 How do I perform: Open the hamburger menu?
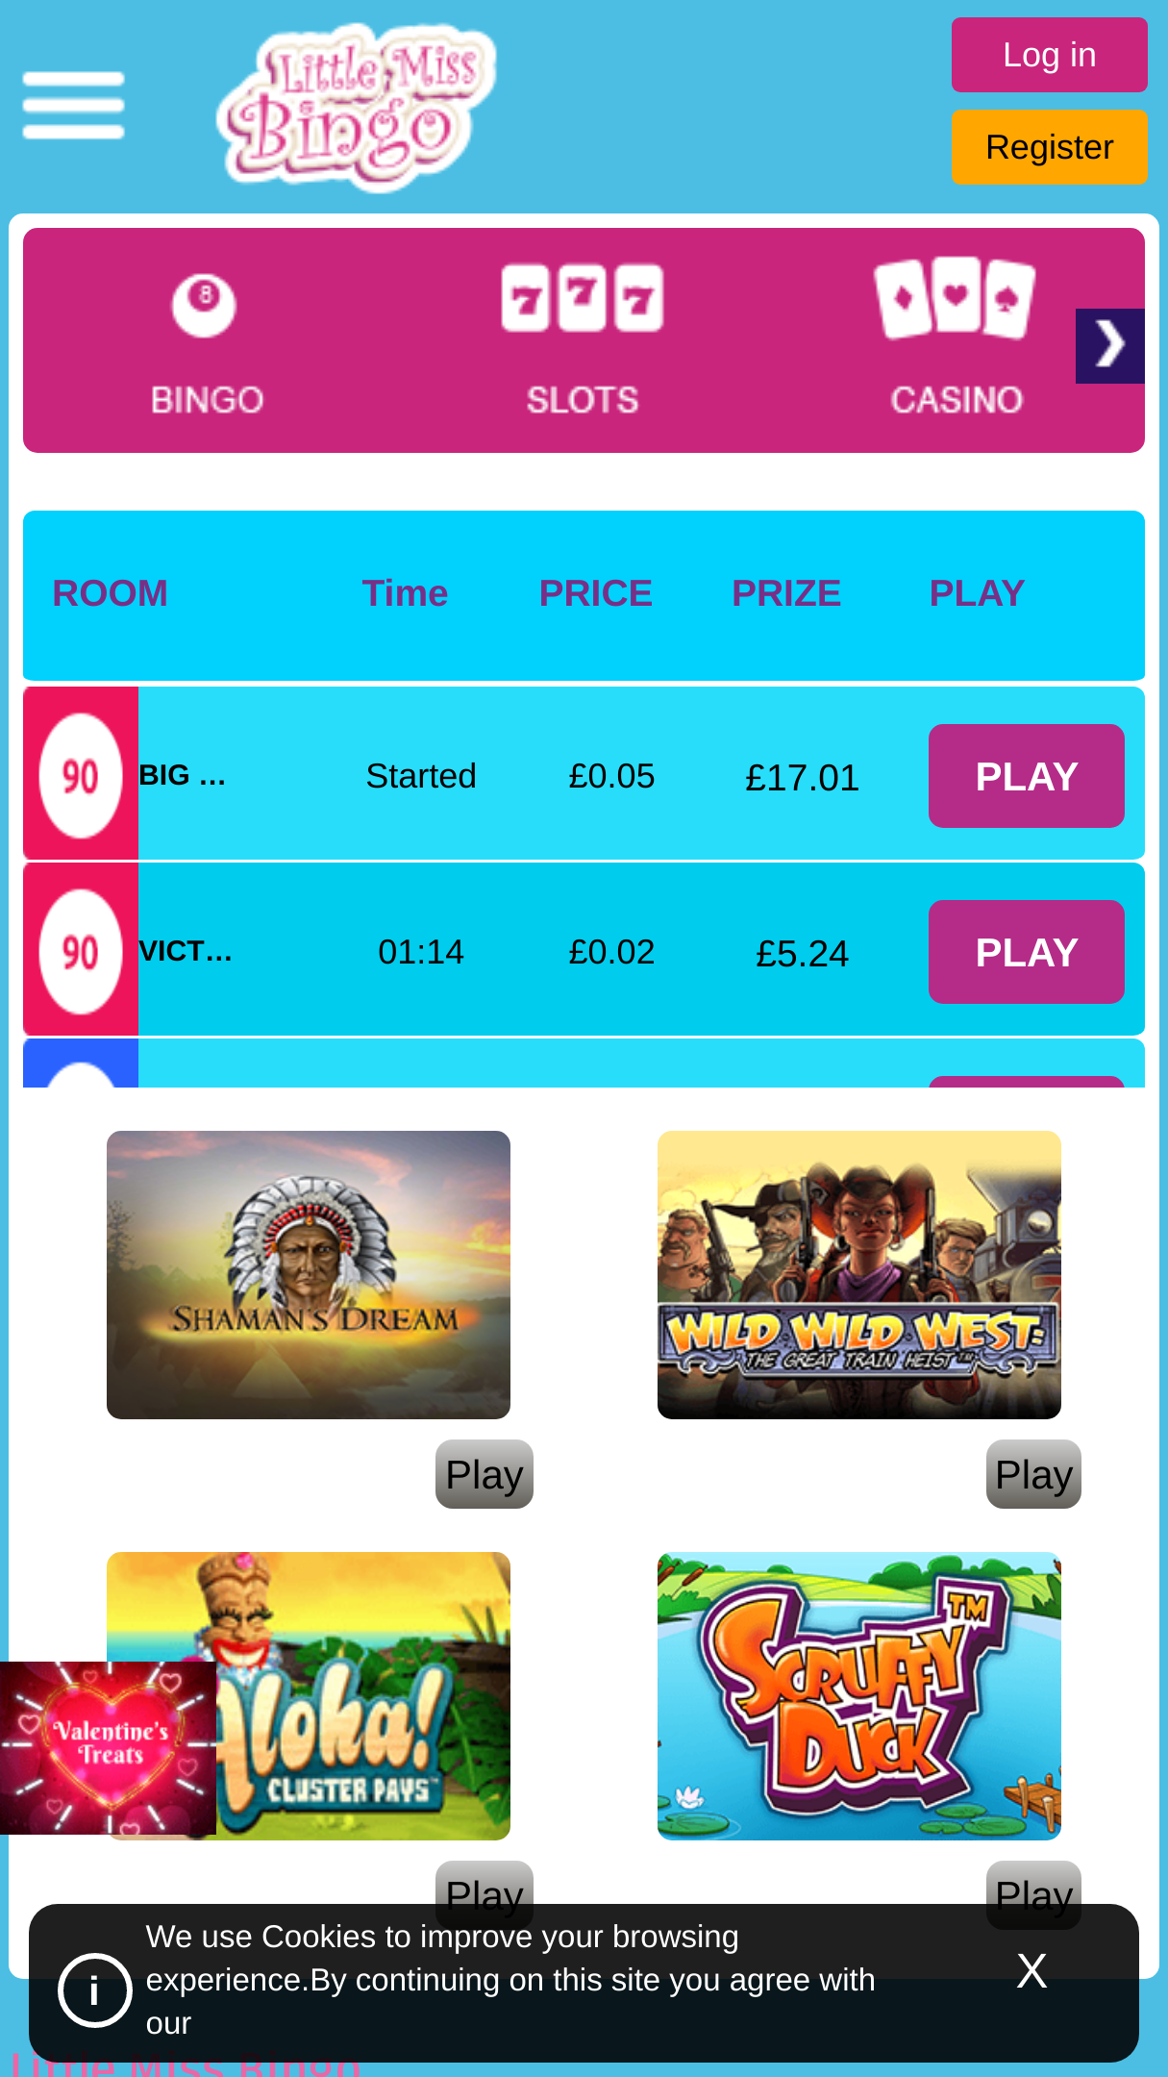point(73,106)
